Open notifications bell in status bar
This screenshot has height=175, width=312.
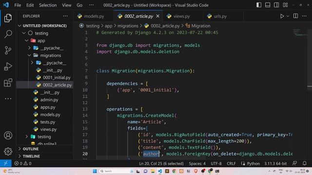click(x=304, y=163)
